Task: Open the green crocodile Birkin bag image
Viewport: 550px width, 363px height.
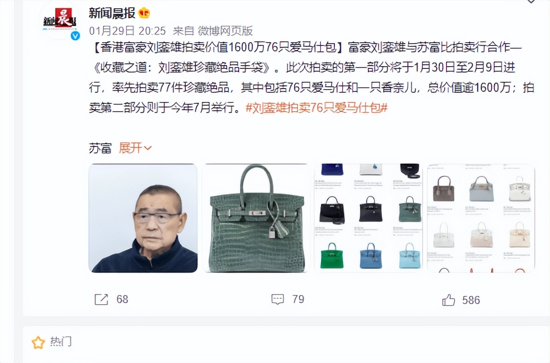Action: point(256,218)
